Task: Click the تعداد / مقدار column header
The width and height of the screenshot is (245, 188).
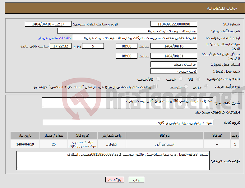Action: (54, 136)
